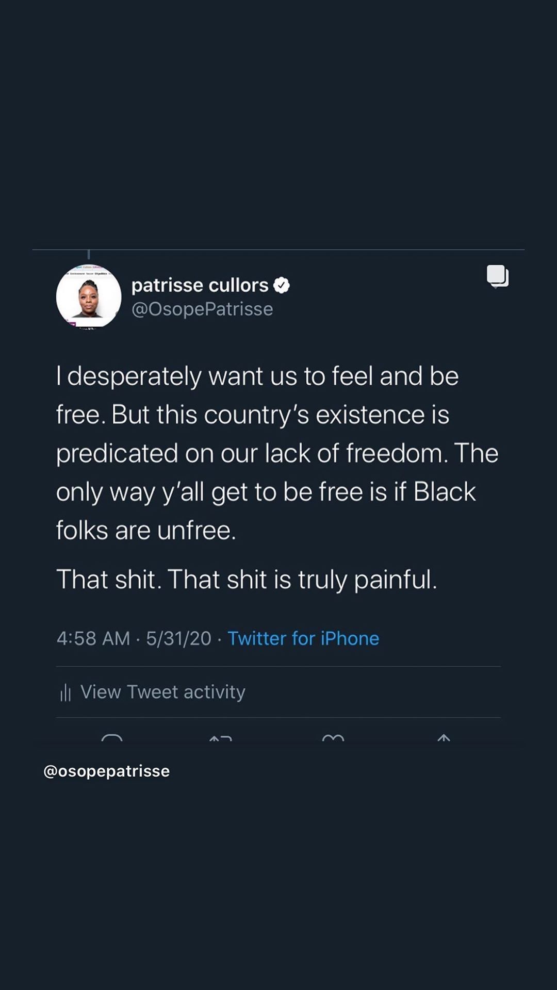The height and width of the screenshot is (990, 557).
Task: Tap the blank area below the caption
Action: pyautogui.click(x=278, y=887)
